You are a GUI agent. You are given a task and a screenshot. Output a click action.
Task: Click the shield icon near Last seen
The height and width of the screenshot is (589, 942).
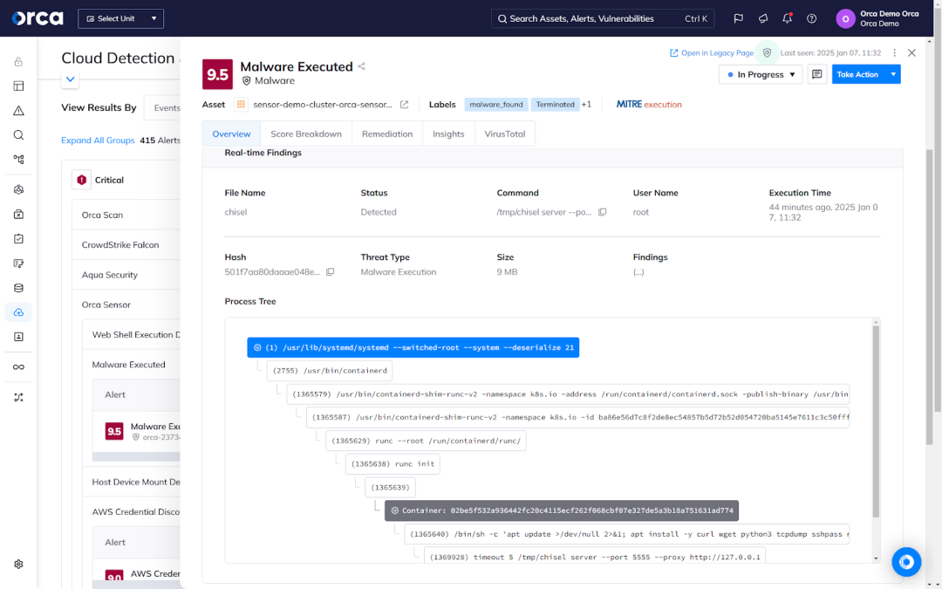coord(768,53)
